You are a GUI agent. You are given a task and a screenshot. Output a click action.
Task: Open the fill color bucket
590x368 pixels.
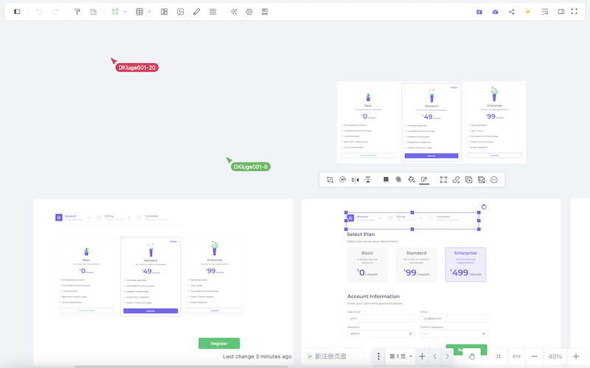412,180
